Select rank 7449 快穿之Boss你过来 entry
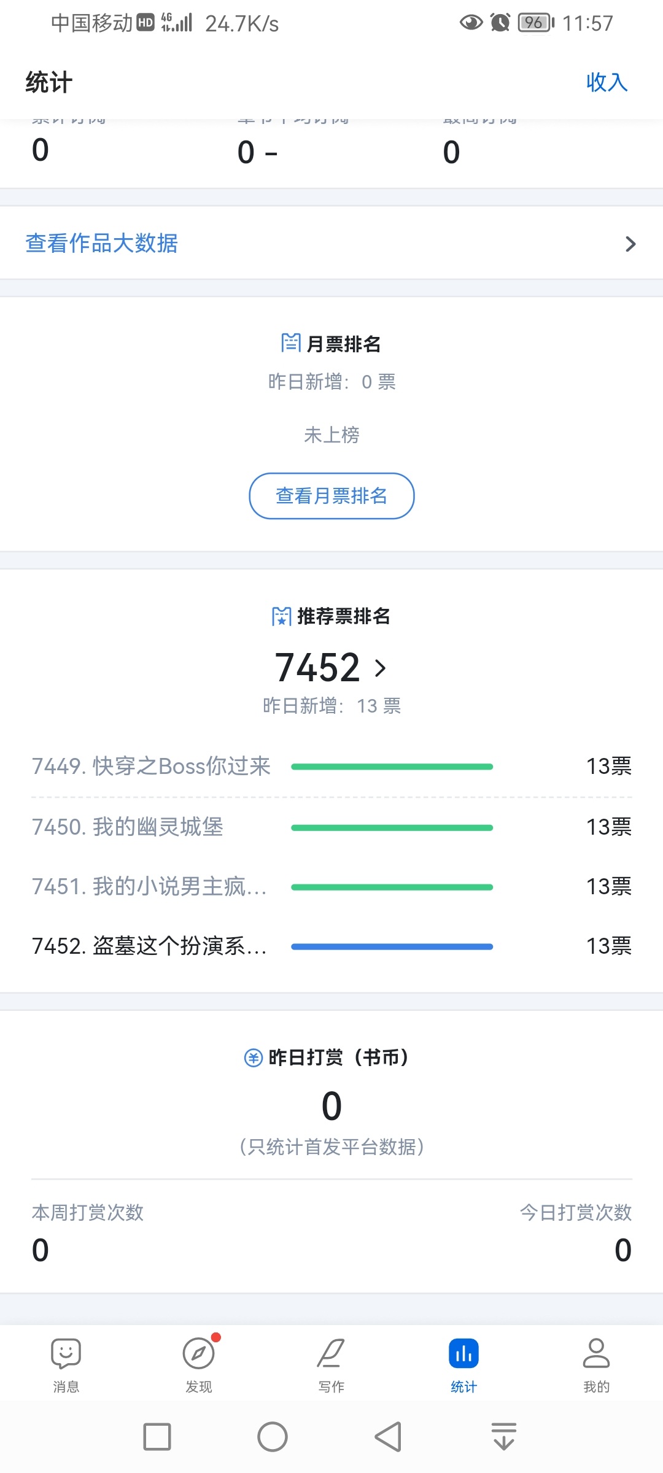 point(151,766)
